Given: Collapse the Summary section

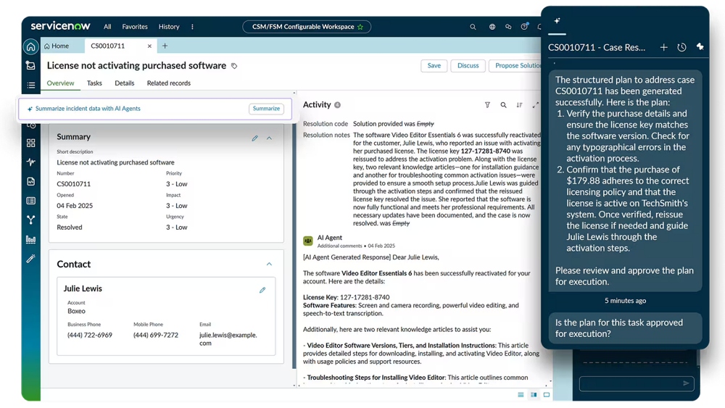Looking at the screenshot, I should click(269, 138).
